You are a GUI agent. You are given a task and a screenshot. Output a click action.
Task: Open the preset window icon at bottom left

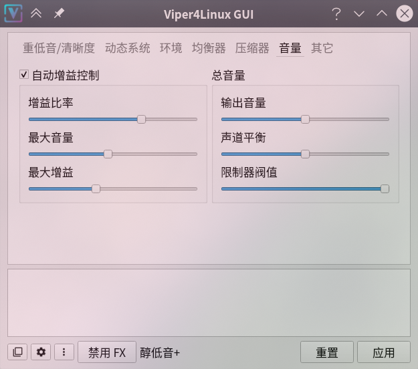(x=17, y=352)
